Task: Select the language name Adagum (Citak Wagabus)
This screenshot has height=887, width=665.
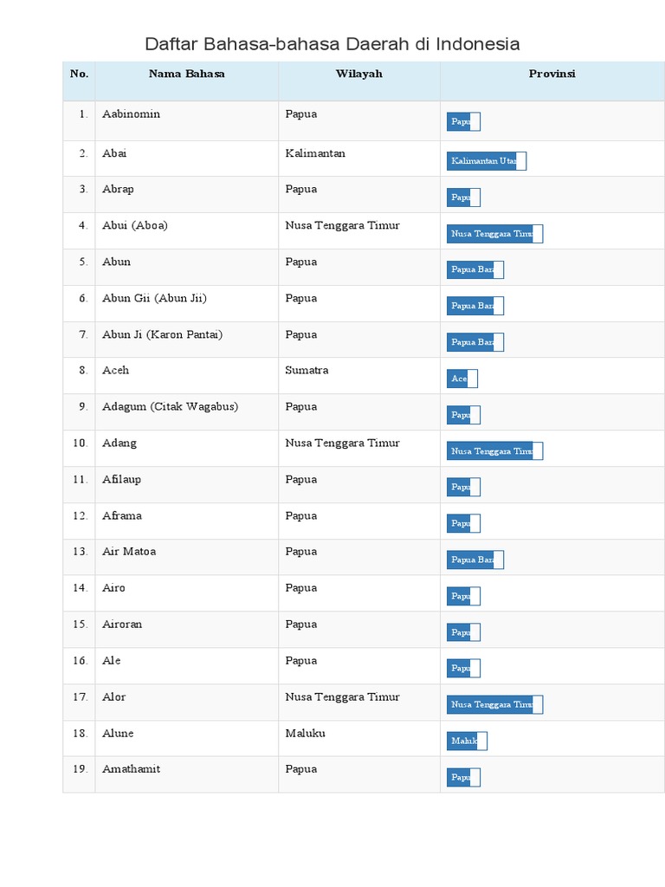Action: (170, 406)
